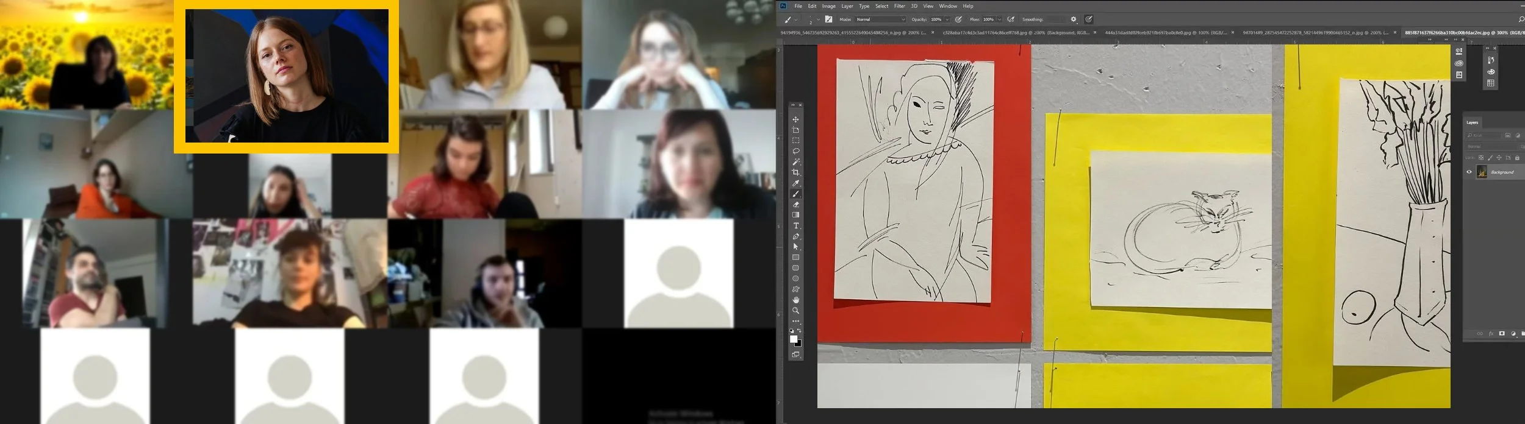Click the layer style fx button
Viewport: 1525px width, 424px height.
click(1491, 333)
